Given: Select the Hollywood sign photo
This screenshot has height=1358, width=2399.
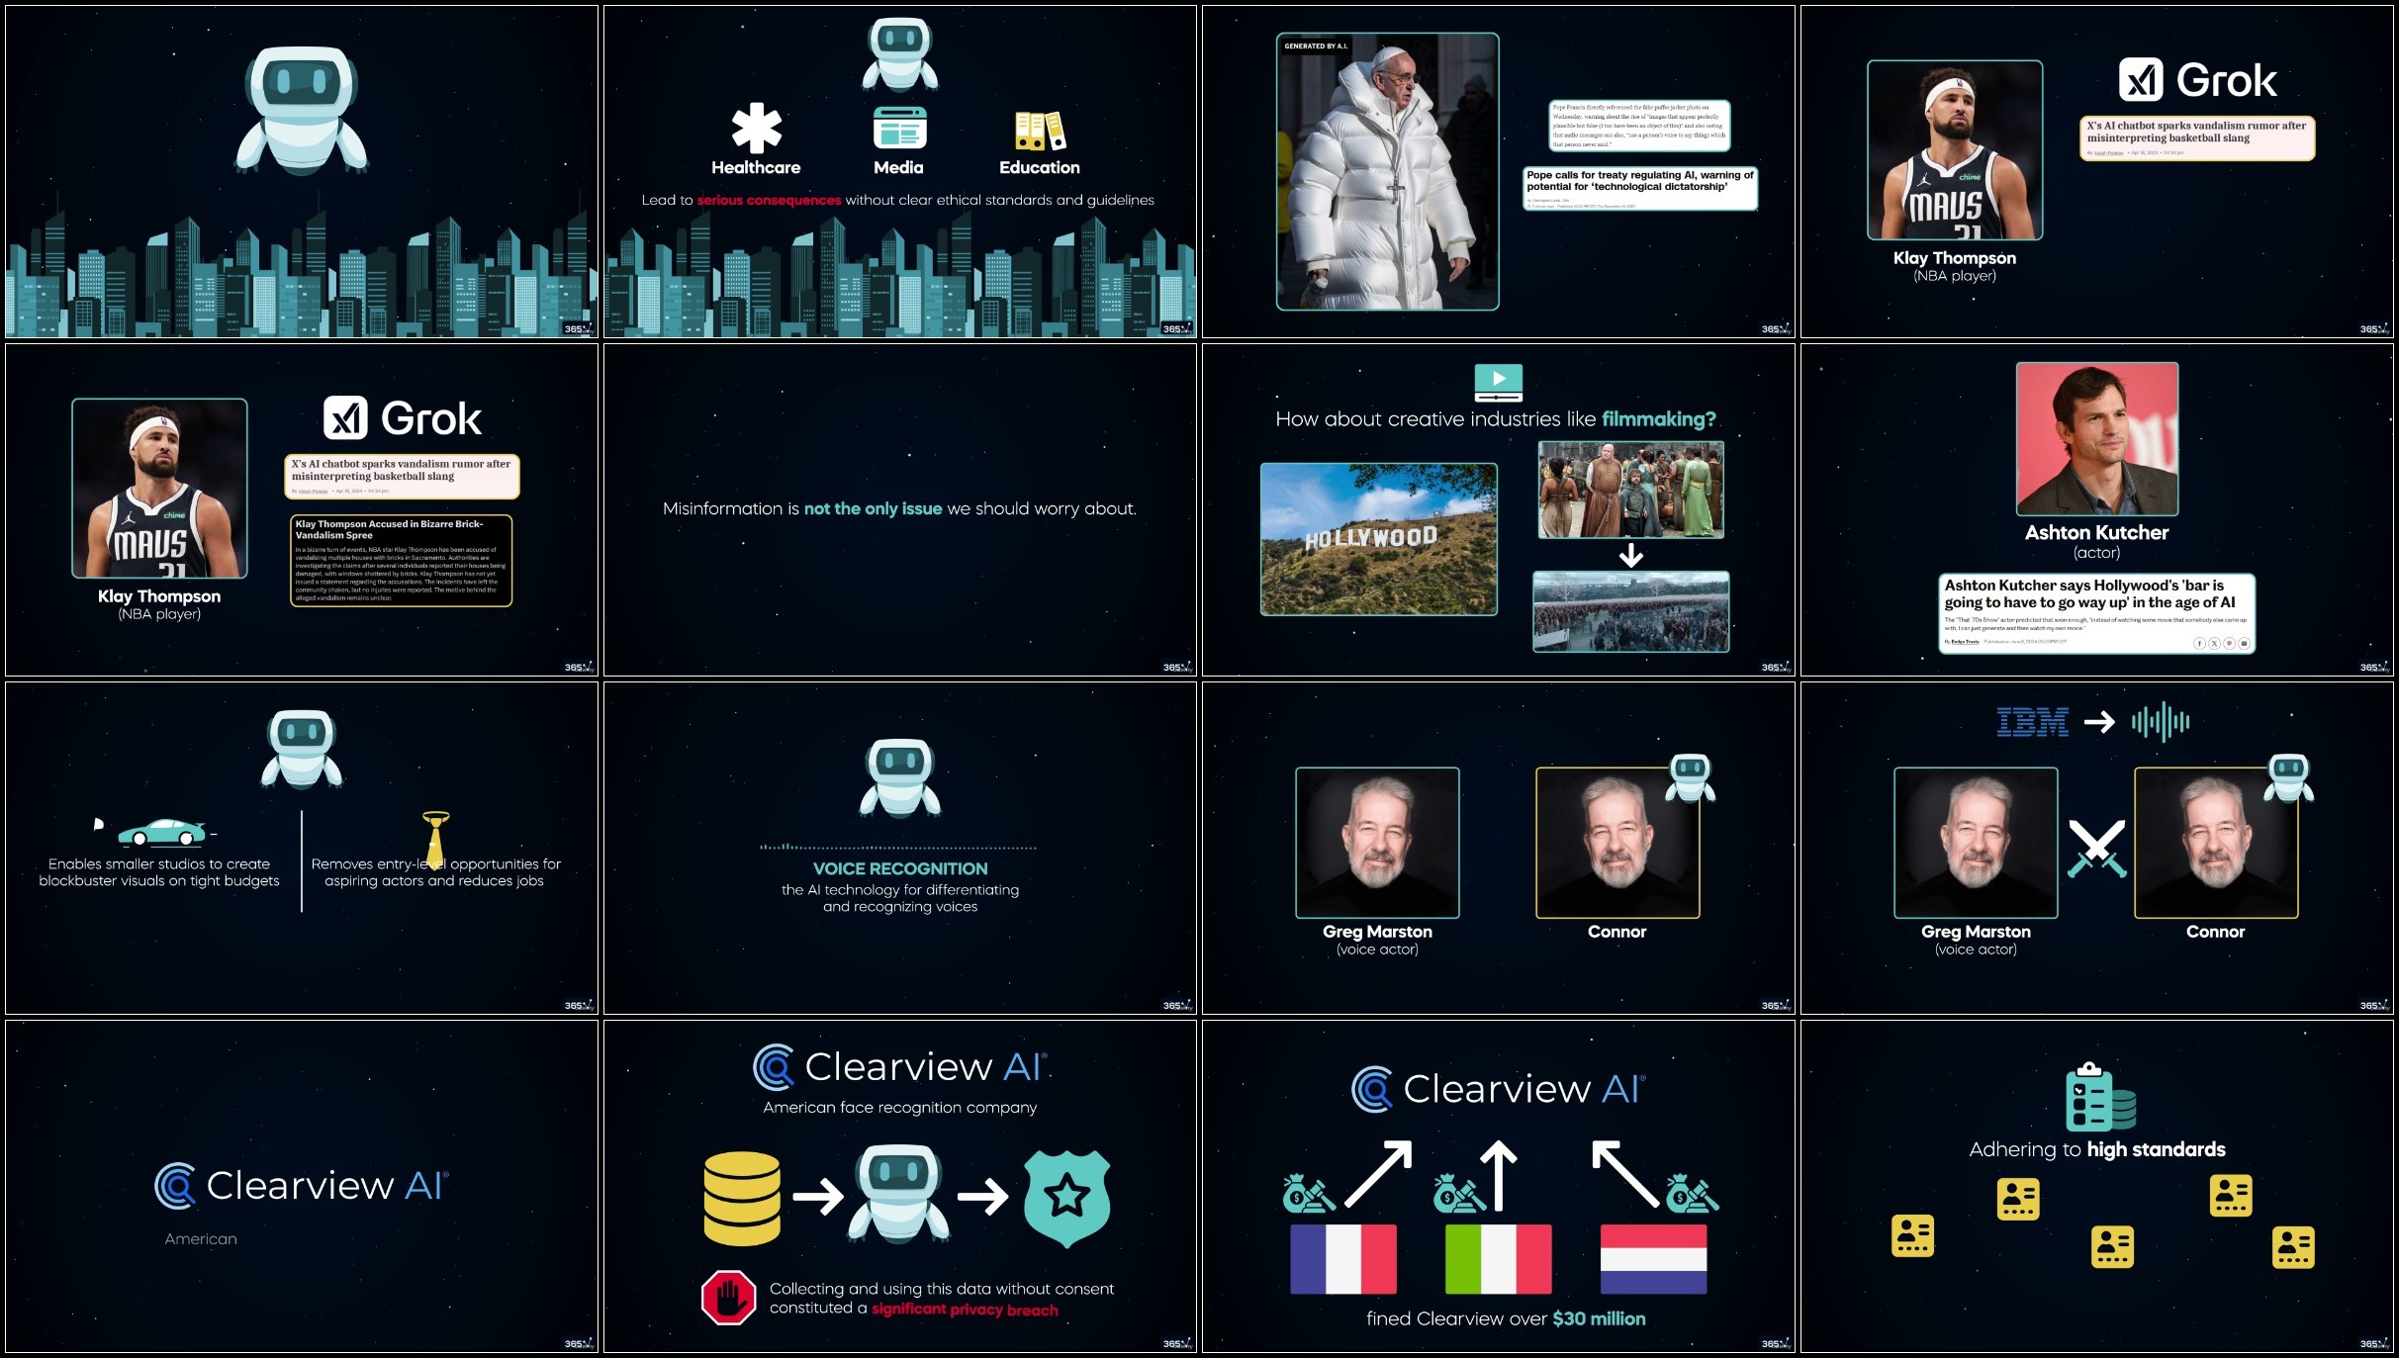Looking at the screenshot, I should [1378, 539].
